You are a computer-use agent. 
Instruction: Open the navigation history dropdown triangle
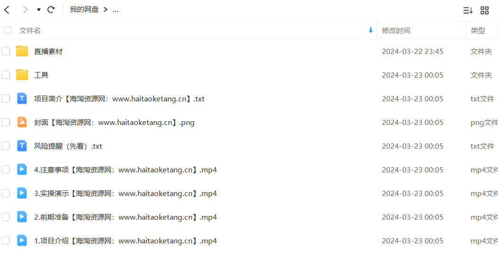pyautogui.click(x=39, y=10)
